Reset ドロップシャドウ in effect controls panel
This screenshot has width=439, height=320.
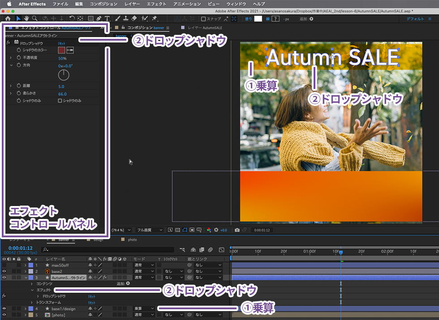click(62, 43)
